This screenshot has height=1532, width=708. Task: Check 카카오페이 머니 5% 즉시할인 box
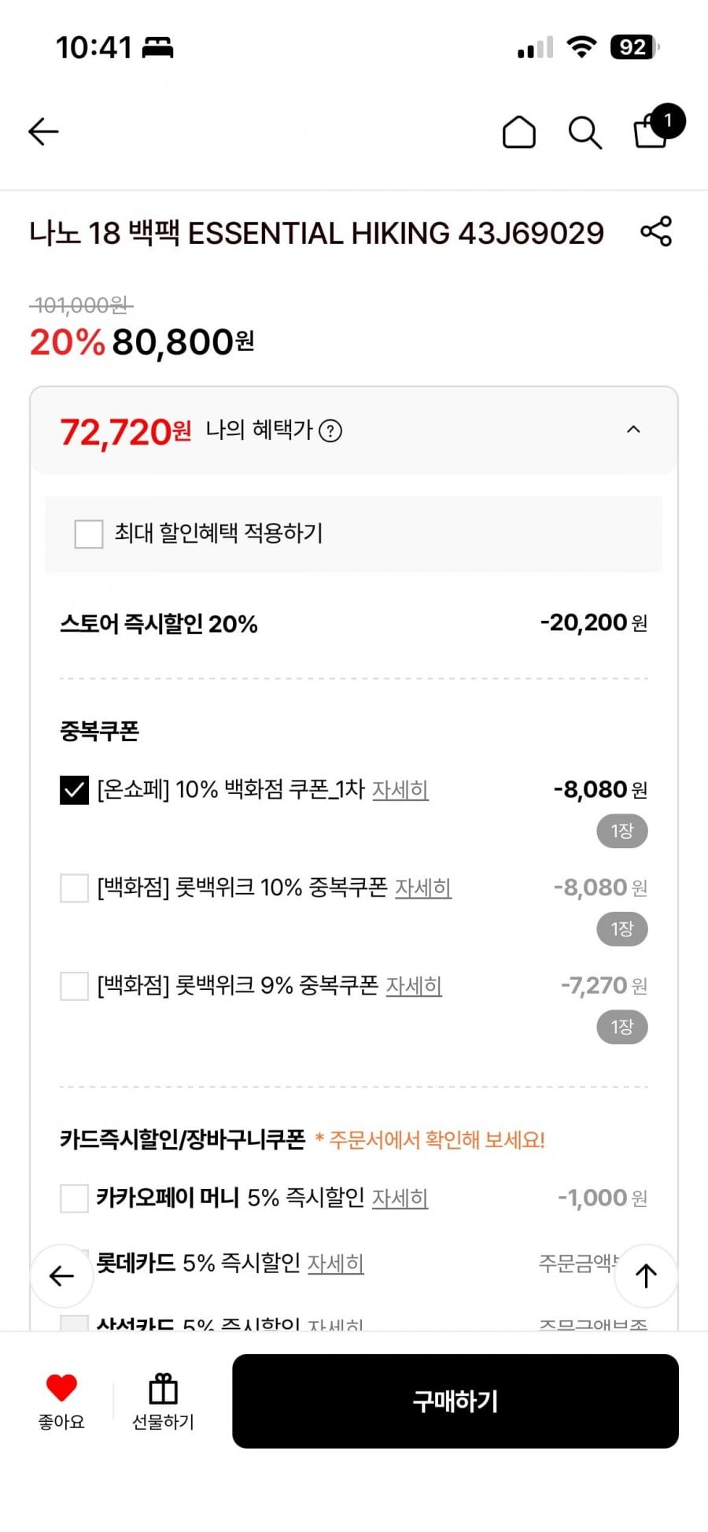pos(75,1198)
